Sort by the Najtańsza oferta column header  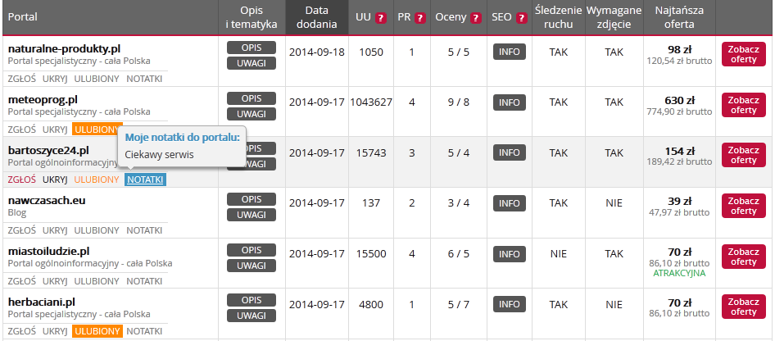point(679,17)
